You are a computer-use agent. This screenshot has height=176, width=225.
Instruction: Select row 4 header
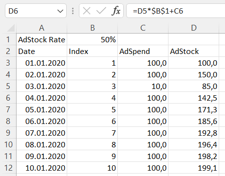tap(8, 74)
